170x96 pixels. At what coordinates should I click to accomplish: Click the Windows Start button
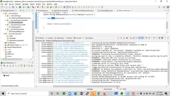pos(3,94)
